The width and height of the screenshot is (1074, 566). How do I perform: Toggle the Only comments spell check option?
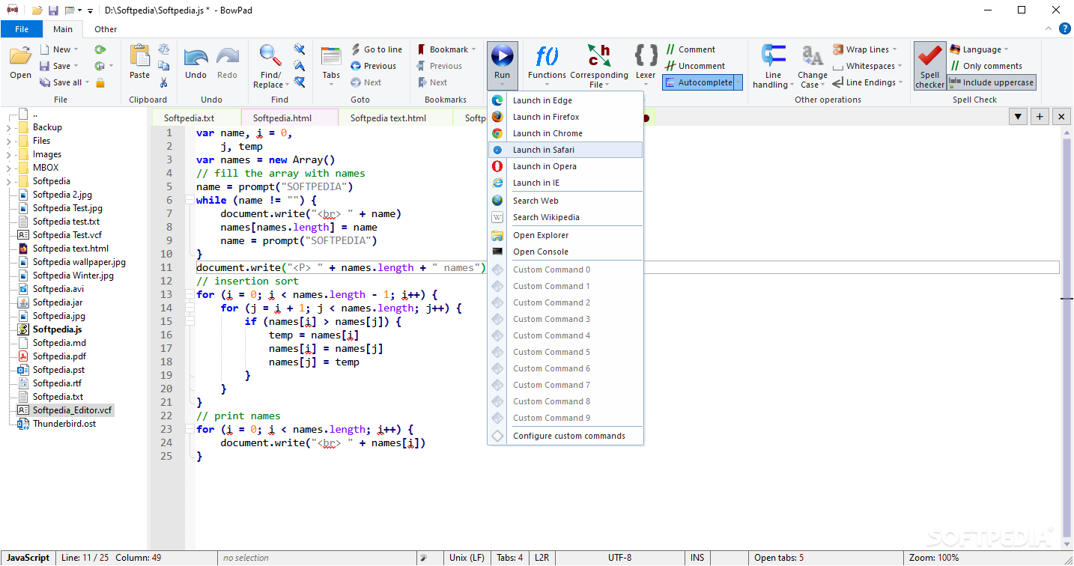coord(986,66)
